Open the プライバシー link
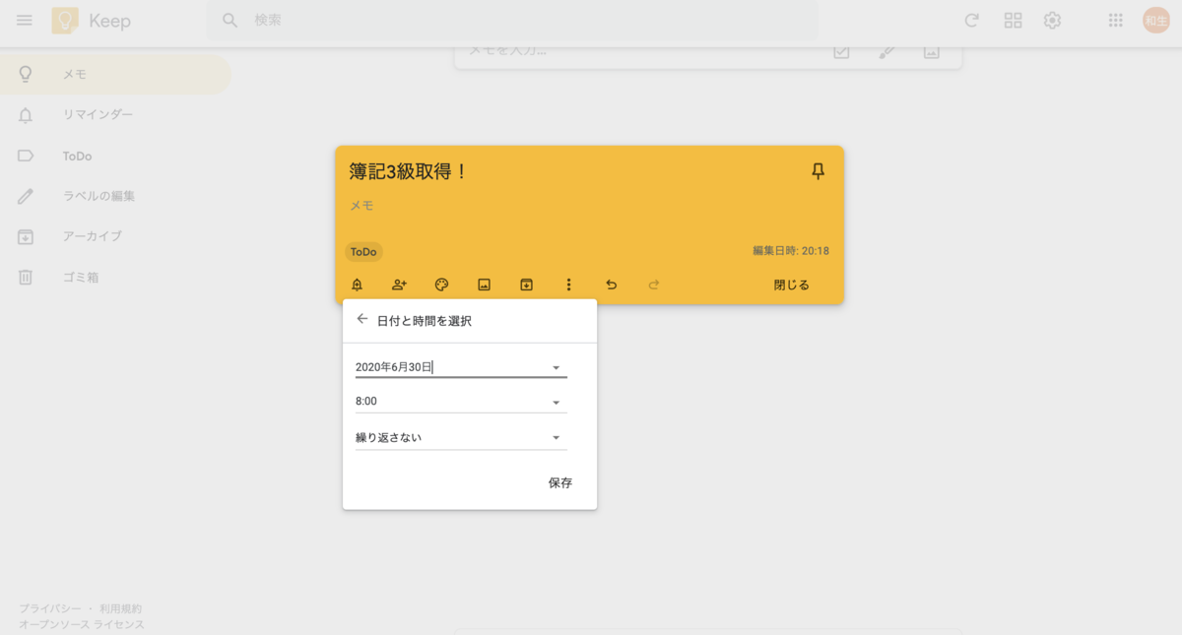The width and height of the screenshot is (1182, 635). (50, 609)
